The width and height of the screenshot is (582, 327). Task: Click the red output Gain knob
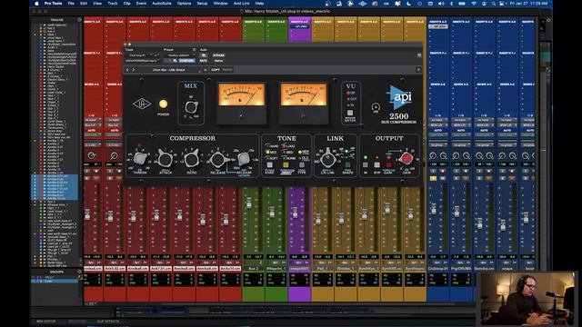click(x=406, y=158)
